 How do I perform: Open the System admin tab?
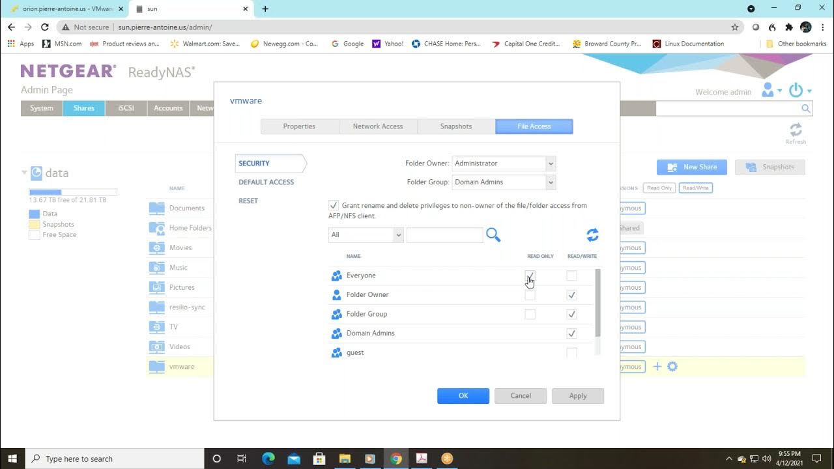pos(42,108)
